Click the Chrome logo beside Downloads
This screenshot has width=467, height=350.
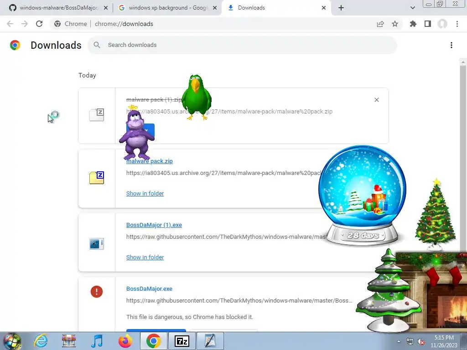pyautogui.click(x=15, y=45)
